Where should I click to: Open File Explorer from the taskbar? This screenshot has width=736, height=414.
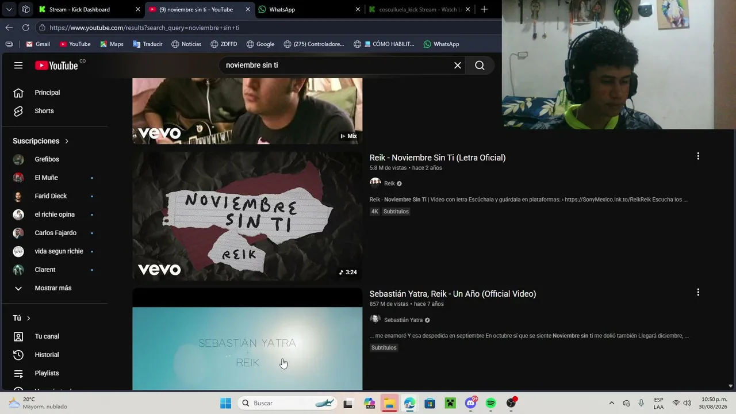pyautogui.click(x=389, y=403)
